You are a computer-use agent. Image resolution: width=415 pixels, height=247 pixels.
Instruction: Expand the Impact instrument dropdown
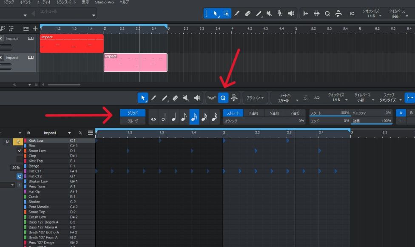69,133
